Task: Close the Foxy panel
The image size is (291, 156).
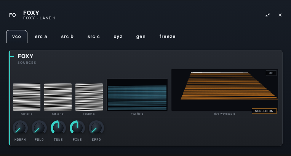Action: [x=280, y=15]
